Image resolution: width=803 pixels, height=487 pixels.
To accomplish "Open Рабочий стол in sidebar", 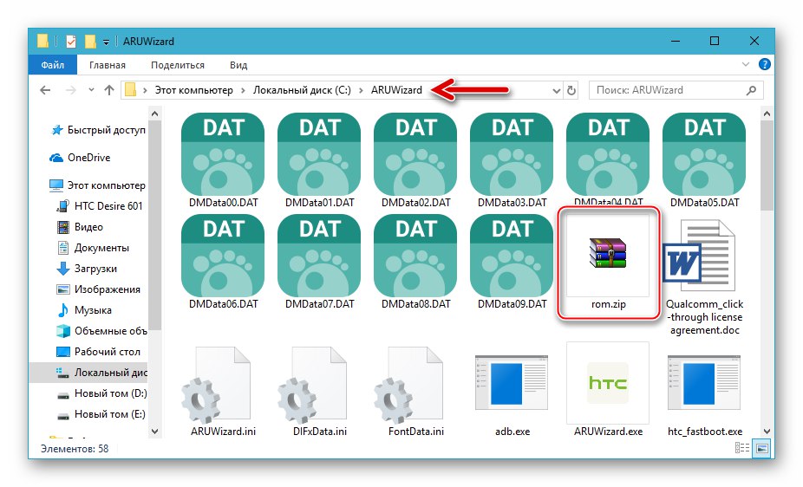I will (x=98, y=352).
